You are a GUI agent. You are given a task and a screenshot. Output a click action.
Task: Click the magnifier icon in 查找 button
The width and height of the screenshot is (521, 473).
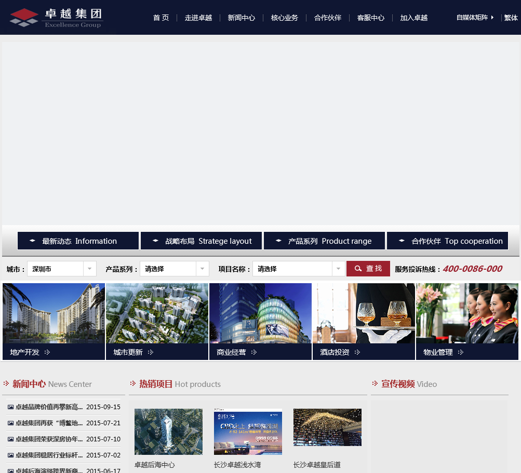pos(358,269)
